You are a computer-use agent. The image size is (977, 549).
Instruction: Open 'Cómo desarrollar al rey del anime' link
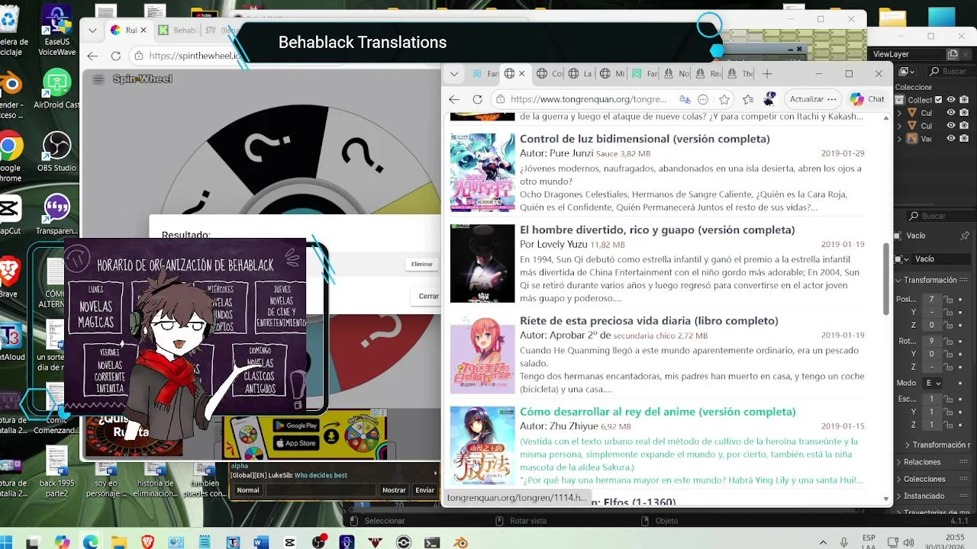[x=658, y=412]
